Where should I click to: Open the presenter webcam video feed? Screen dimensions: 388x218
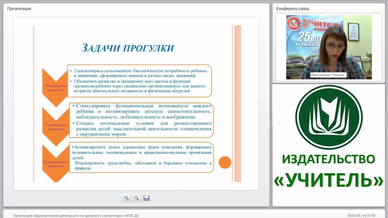329,47
